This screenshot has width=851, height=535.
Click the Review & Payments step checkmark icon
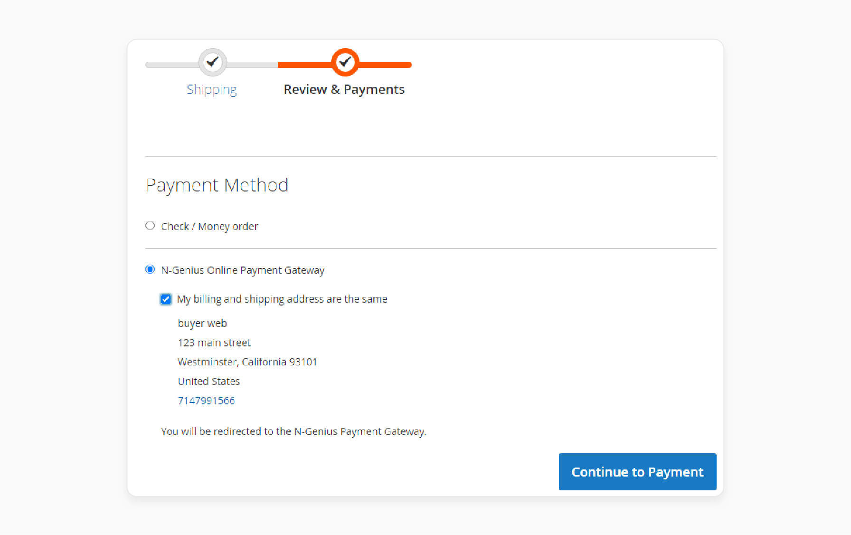[x=345, y=62]
